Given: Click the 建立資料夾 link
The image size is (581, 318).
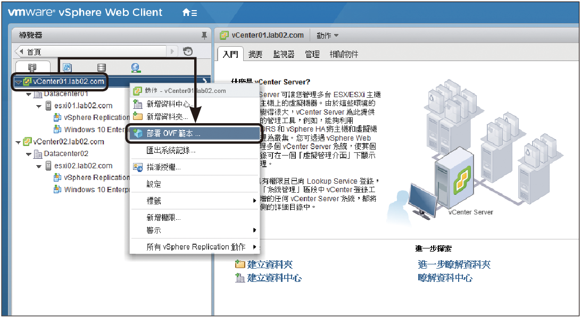Looking at the screenshot, I should (270, 264).
